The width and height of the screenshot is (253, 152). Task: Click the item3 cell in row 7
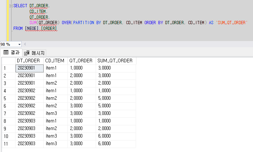coord(56,114)
